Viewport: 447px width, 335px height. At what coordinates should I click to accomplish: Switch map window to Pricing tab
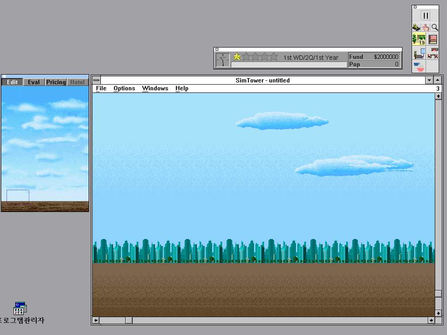[56, 82]
